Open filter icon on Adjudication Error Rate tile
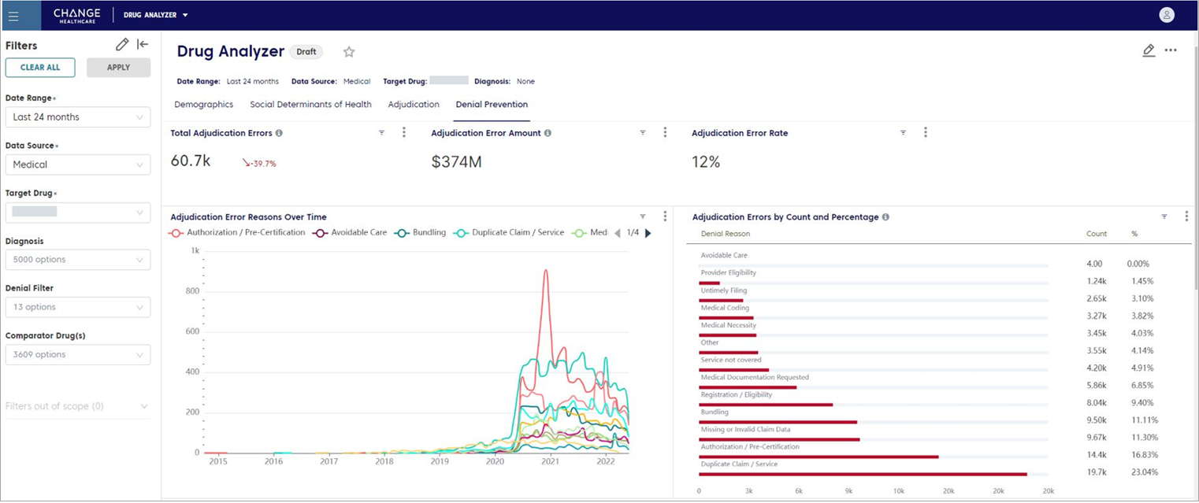 903,133
